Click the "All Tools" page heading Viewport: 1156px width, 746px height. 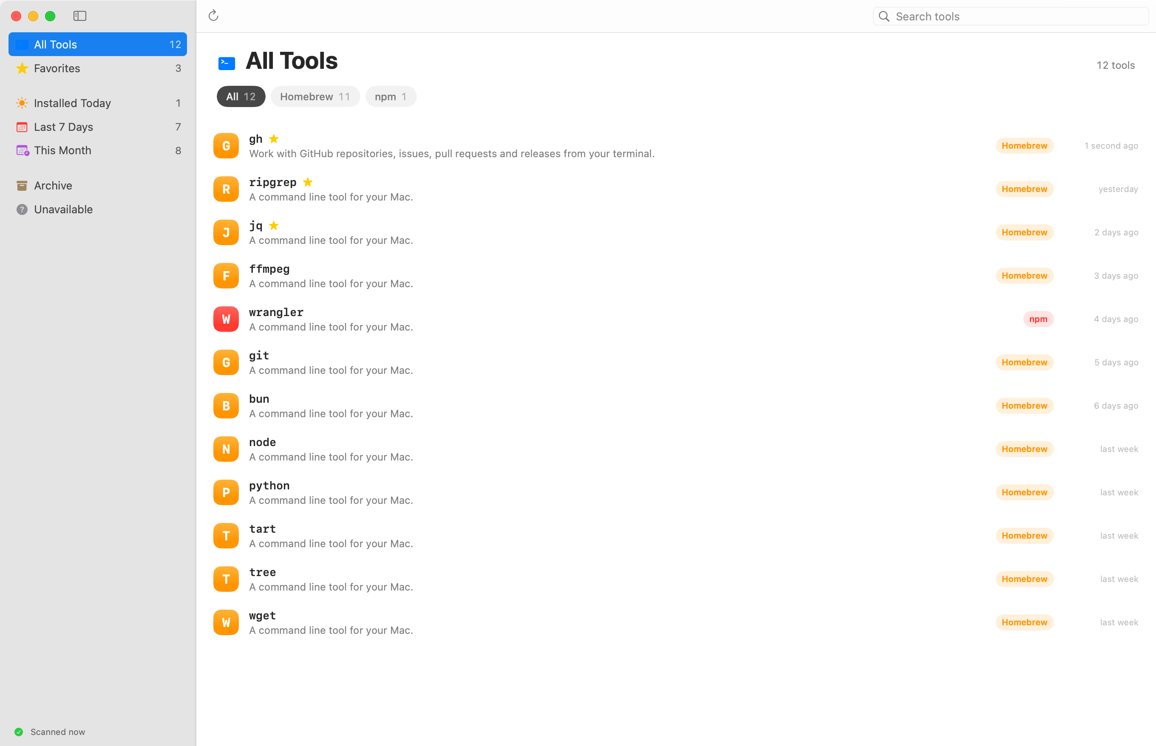pyautogui.click(x=292, y=61)
